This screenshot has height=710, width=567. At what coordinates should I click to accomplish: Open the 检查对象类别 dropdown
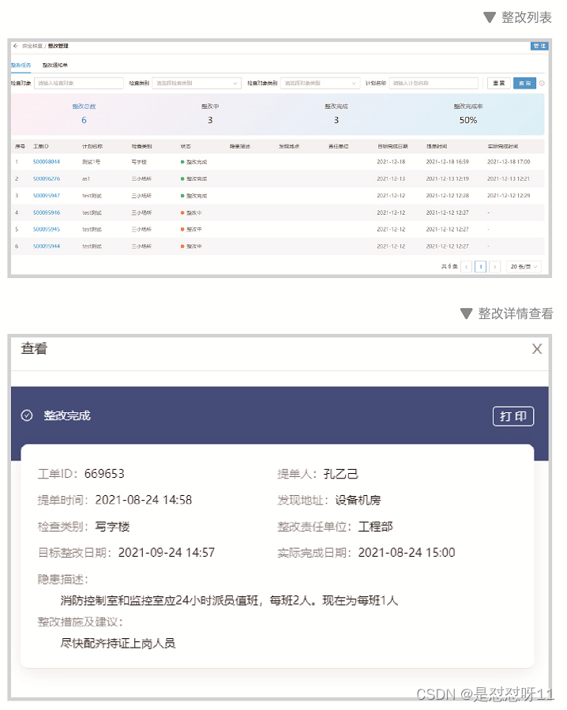coord(320,83)
